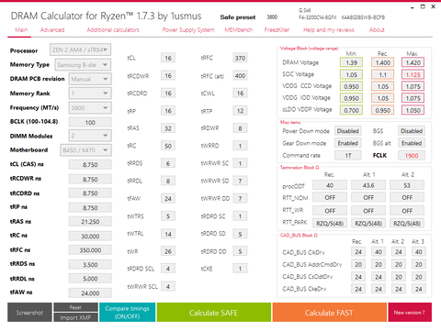Check for New version button
Viewport: 441px width, 331px height.
pyautogui.click(x=410, y=313)
